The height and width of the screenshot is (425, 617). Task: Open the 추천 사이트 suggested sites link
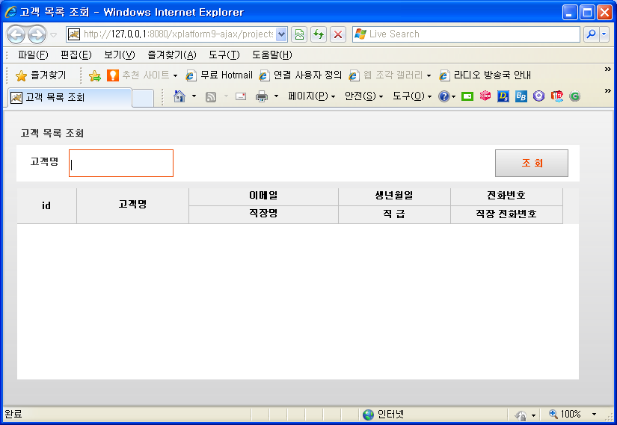click(142, 75)
